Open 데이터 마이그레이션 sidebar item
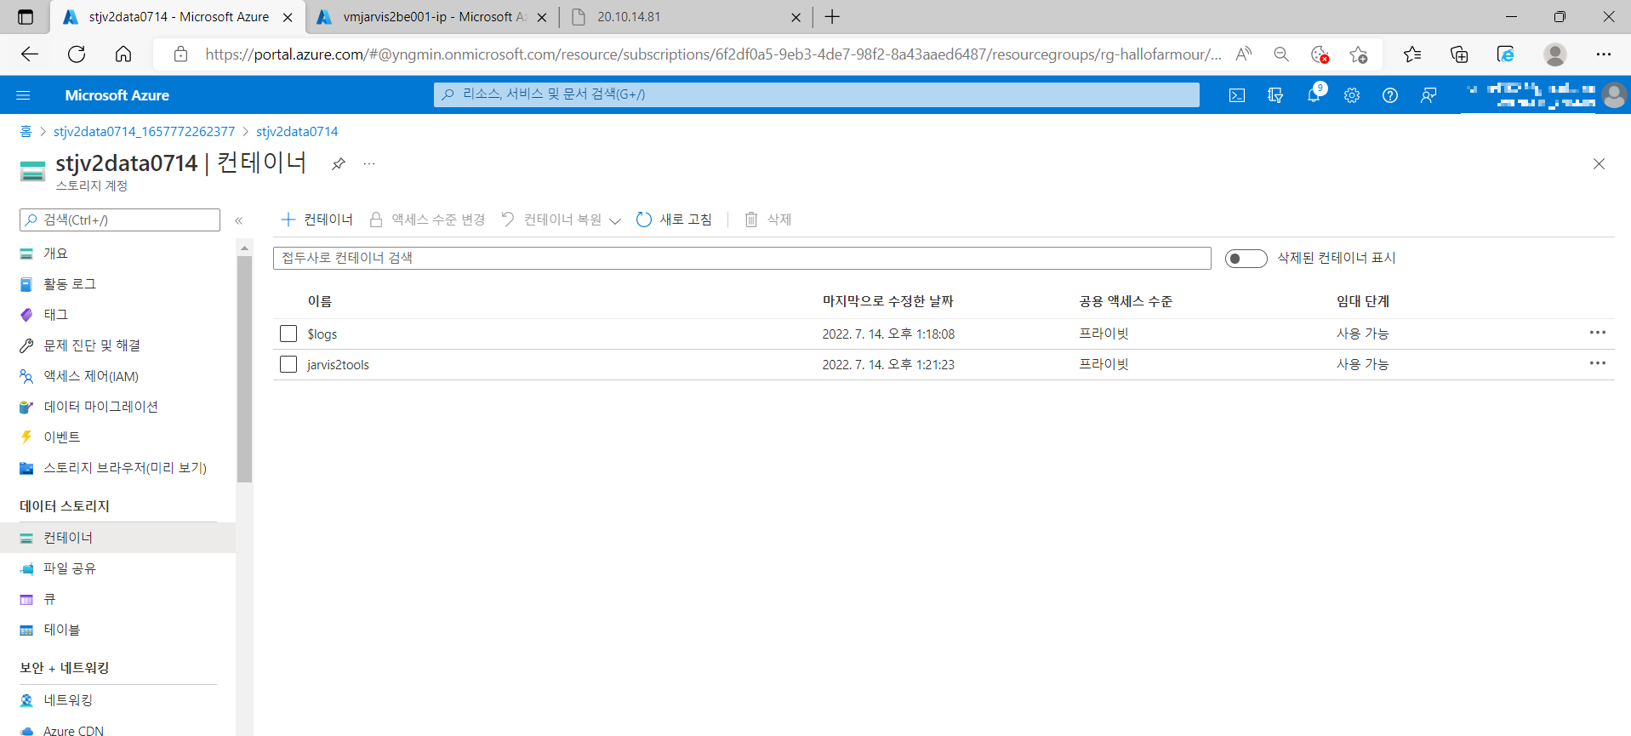This screenshot has height=736, width=1631. point(100,407)
